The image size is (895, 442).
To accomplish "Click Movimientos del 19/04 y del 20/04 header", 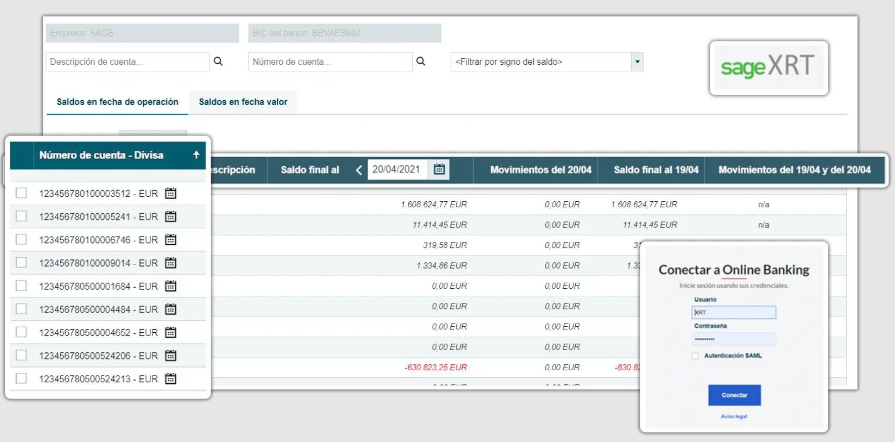I will click(x=794, y=170).
